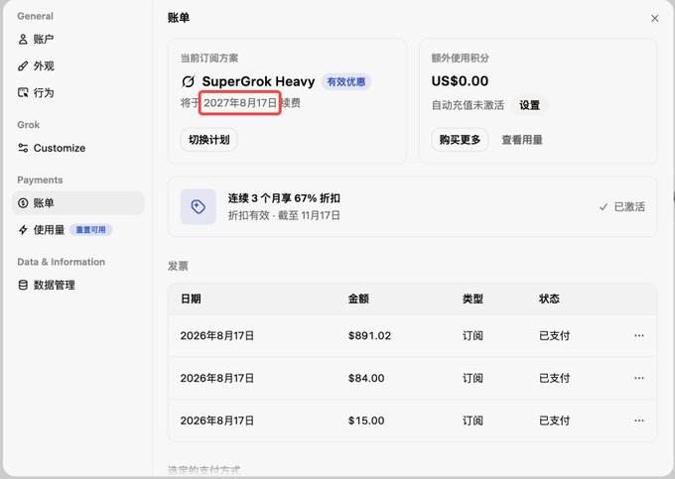Click the 金额 column header

358,299
